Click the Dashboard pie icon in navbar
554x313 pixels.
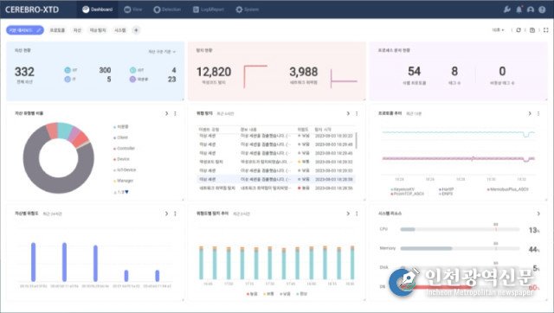click(86, 10)
